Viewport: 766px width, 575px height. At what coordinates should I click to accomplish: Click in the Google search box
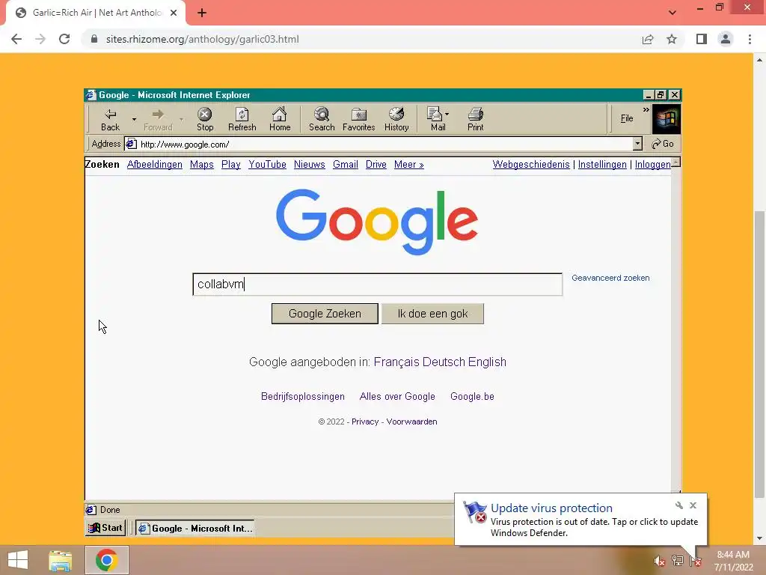tap(378, 284)
